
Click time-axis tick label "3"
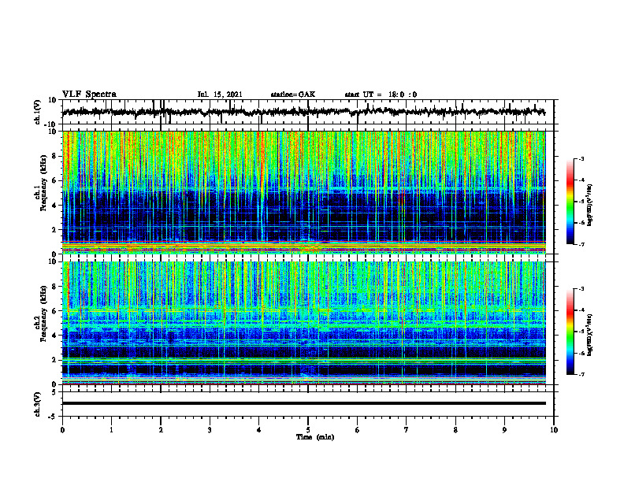(x=210, y=430)
